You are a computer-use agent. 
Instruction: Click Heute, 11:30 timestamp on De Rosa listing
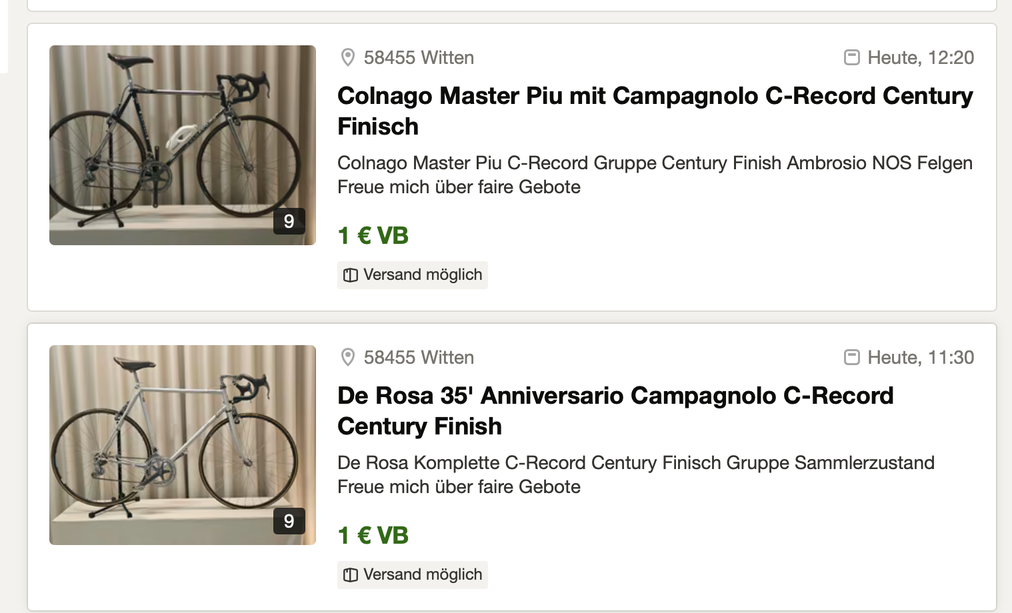(920, 358)
